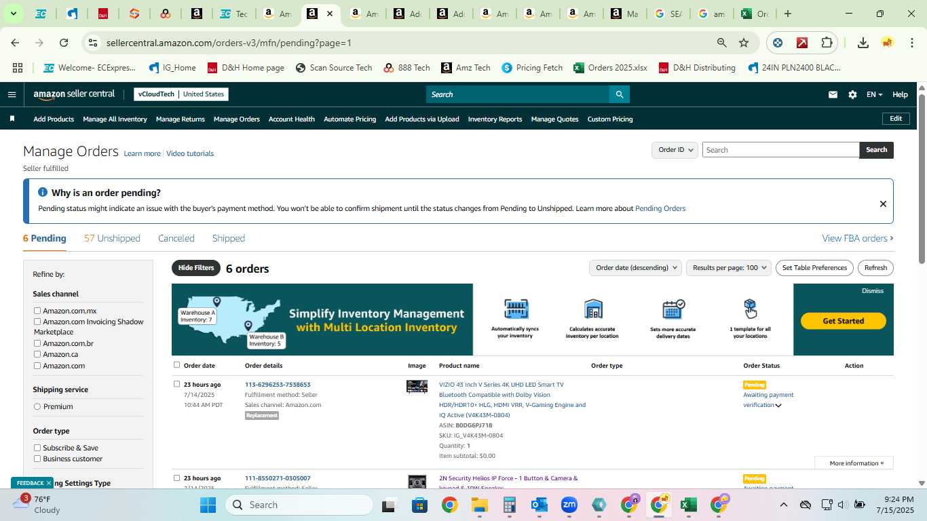Open Inventory Reports menu item

495,119
